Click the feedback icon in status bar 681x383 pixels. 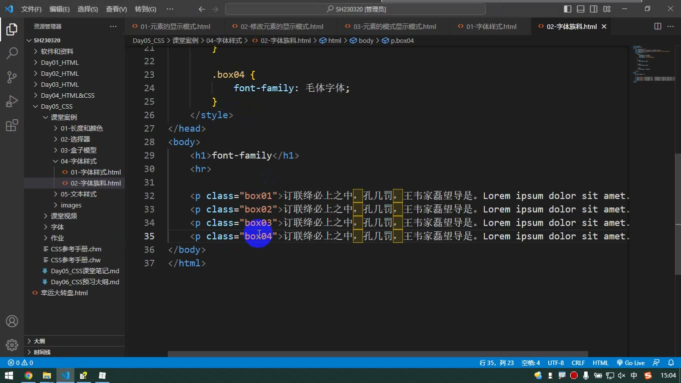tap(656, 363)
